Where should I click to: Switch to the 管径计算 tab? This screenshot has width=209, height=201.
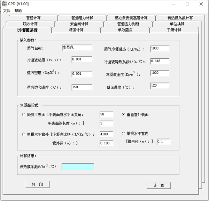(x=33, y=18)
